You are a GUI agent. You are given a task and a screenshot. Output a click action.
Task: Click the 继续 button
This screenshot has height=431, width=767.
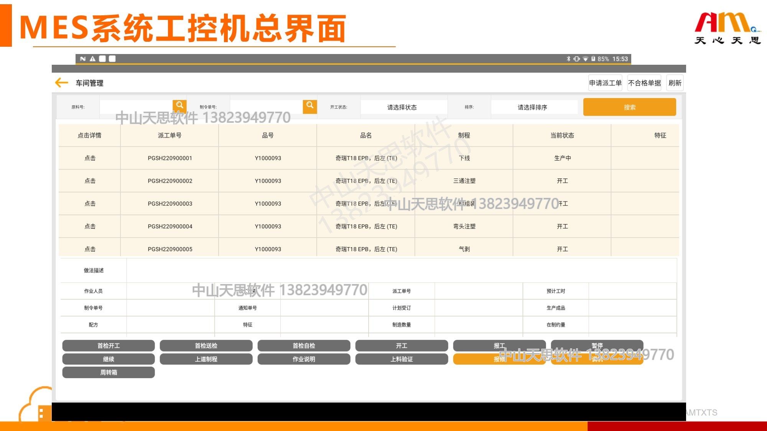[109, 359]
